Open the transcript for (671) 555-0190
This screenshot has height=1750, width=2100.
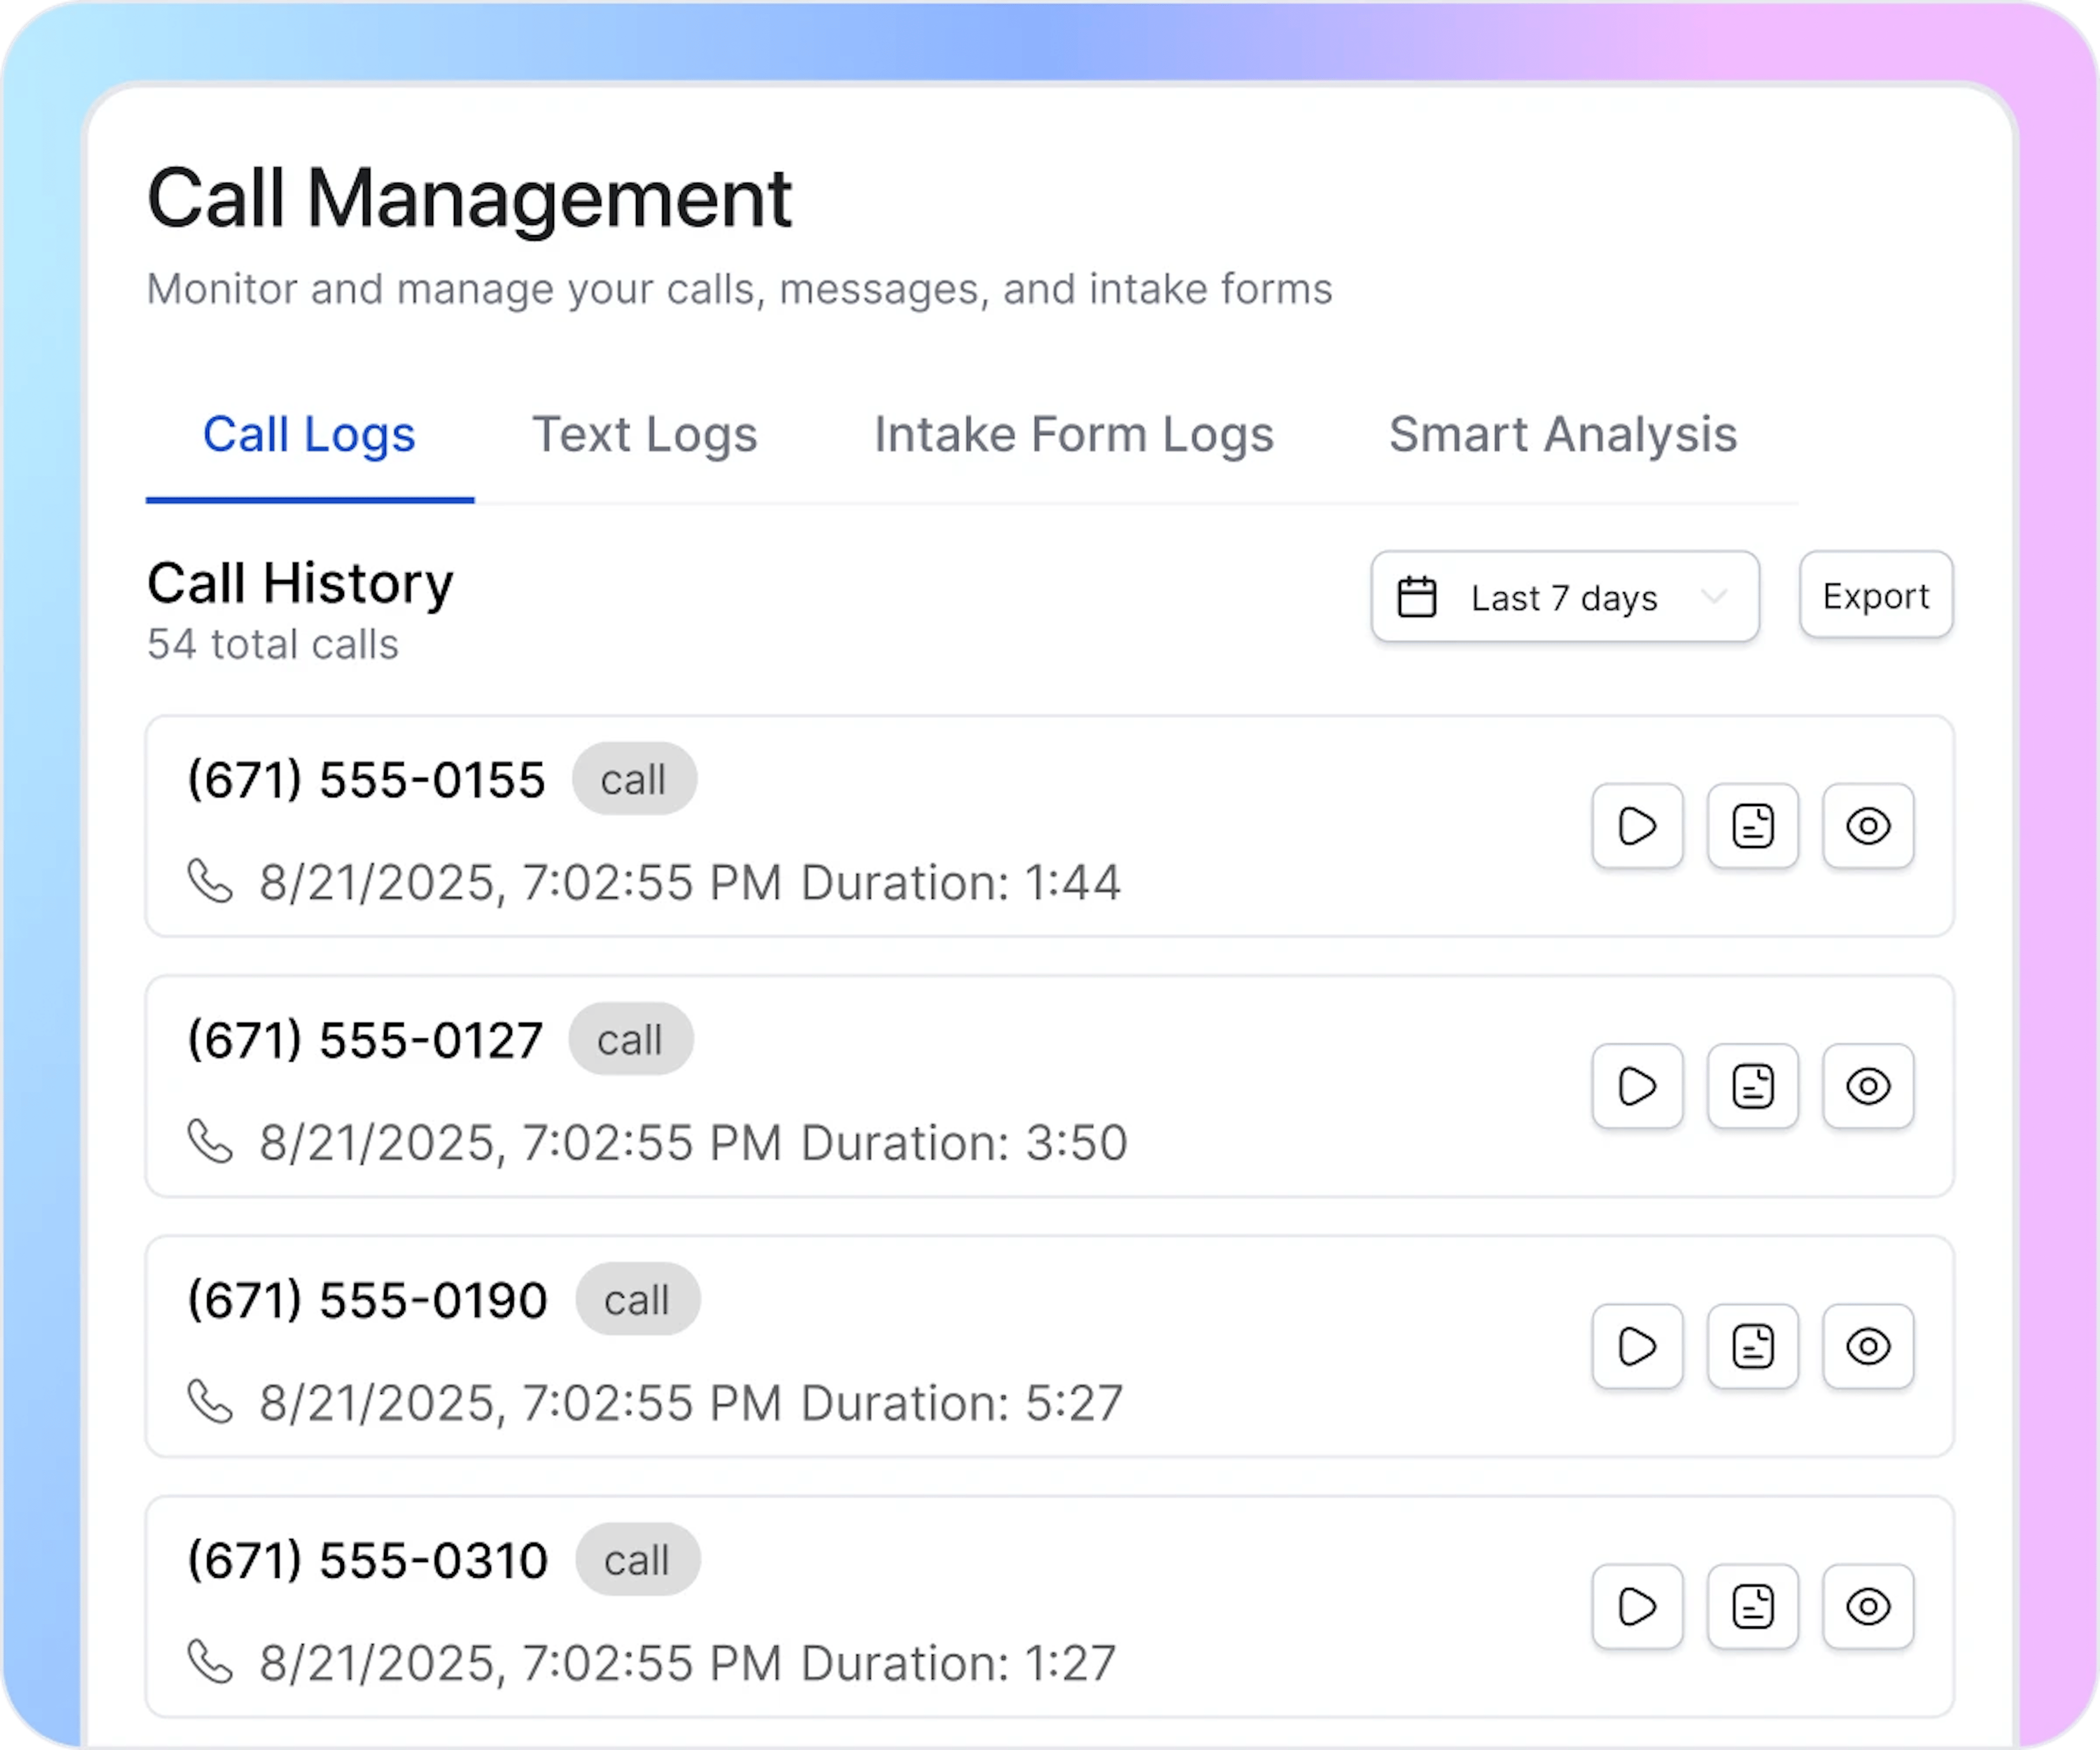tap(1753, 1346)
